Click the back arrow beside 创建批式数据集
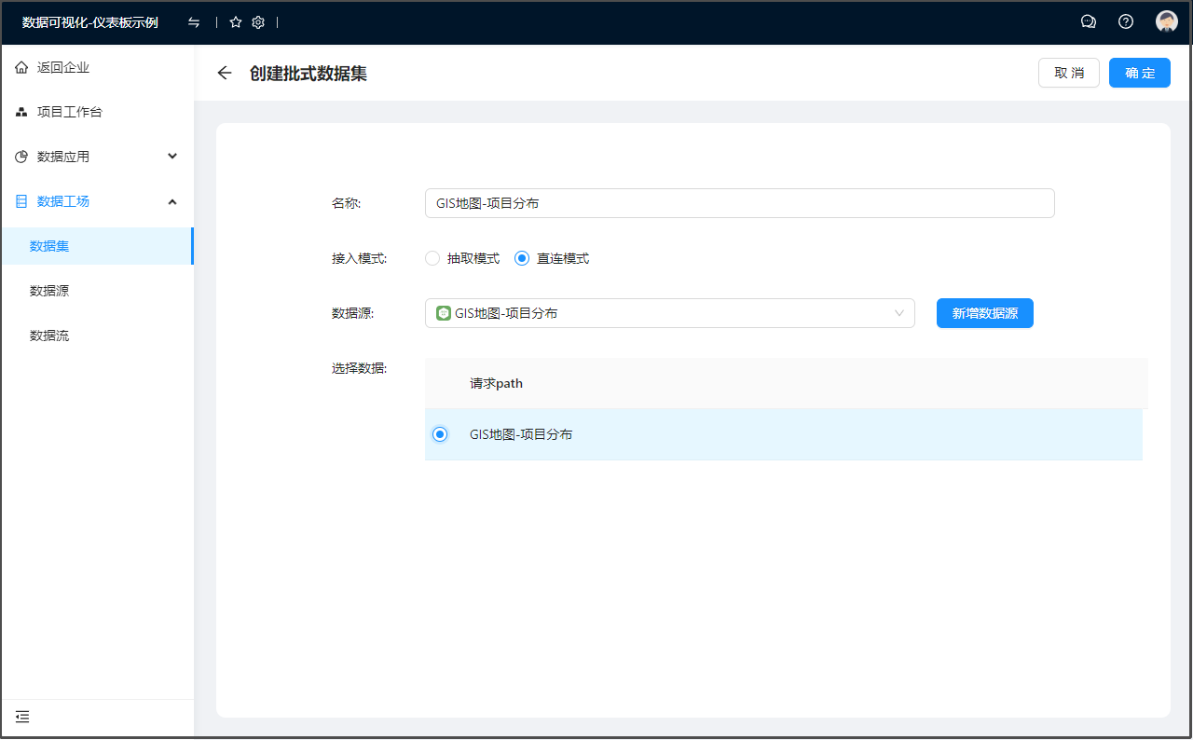 (x=224, y=73)
